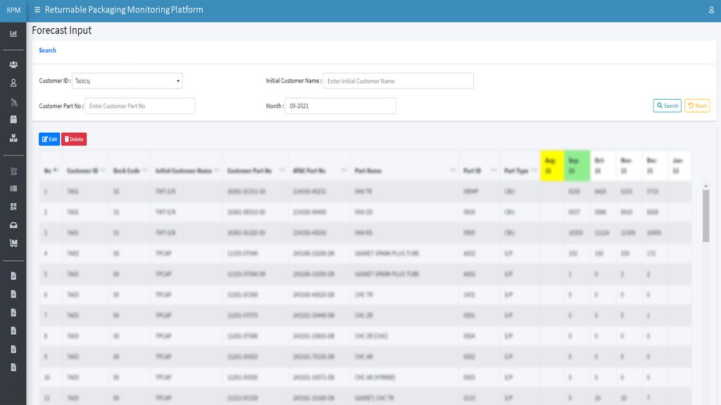Click the Reset button
The image size is (721, 405).
point(697,105)
